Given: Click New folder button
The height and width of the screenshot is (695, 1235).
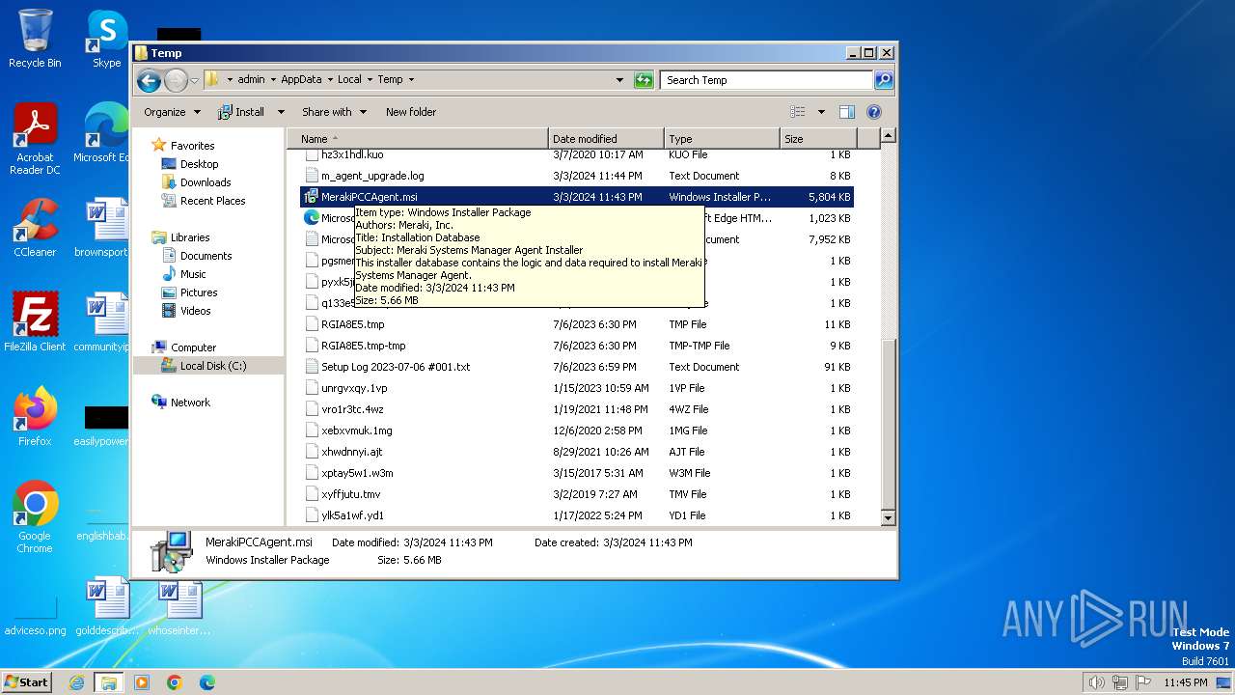Looking at the screenshot, I should tap(411, 112).
